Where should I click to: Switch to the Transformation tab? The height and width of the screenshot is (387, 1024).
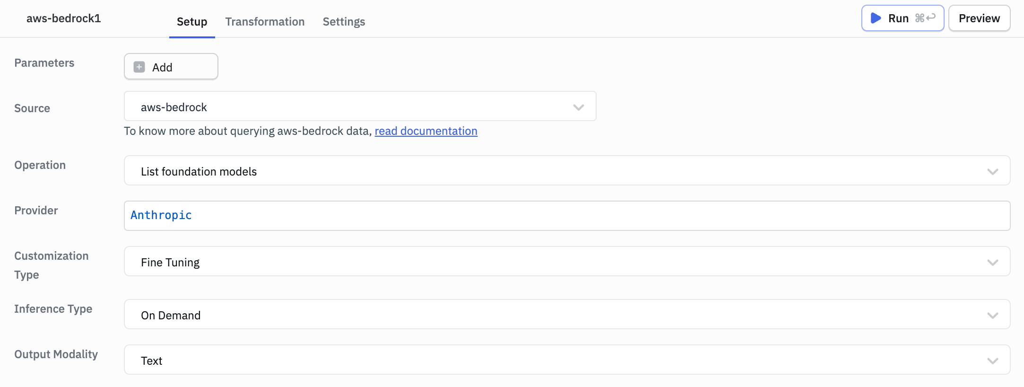point(265,22)
